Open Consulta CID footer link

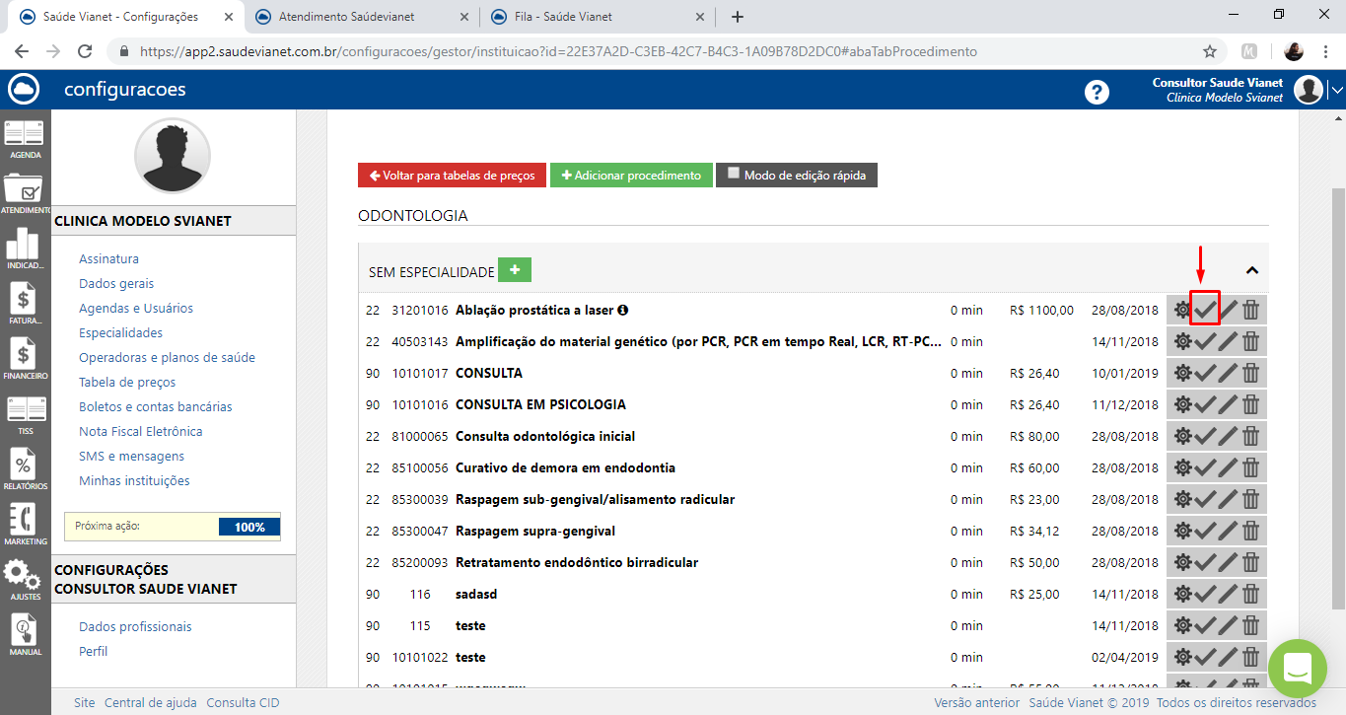coord(243,703)
